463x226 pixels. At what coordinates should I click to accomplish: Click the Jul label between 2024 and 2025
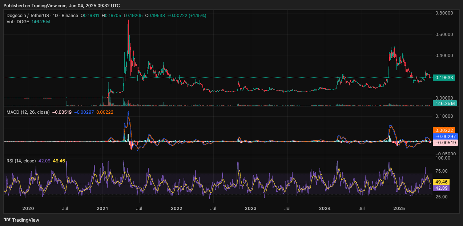[x=362, y=209]
